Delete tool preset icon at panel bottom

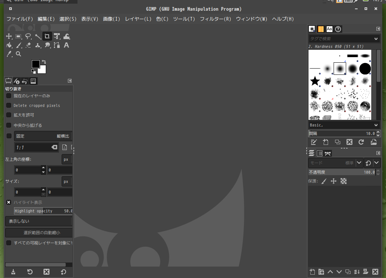point(46,272)
